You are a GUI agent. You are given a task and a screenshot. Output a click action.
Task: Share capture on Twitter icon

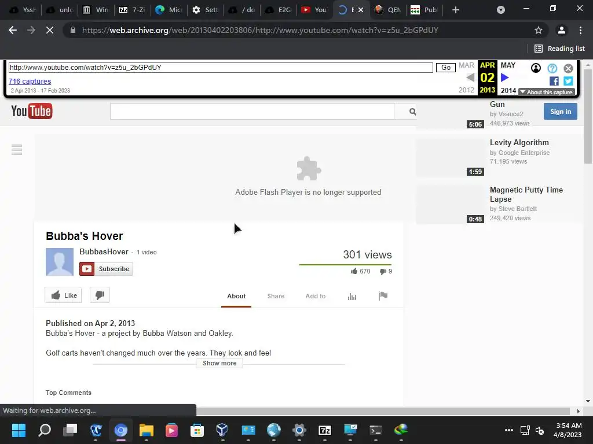pyautogui.click(x=568, y=81)
